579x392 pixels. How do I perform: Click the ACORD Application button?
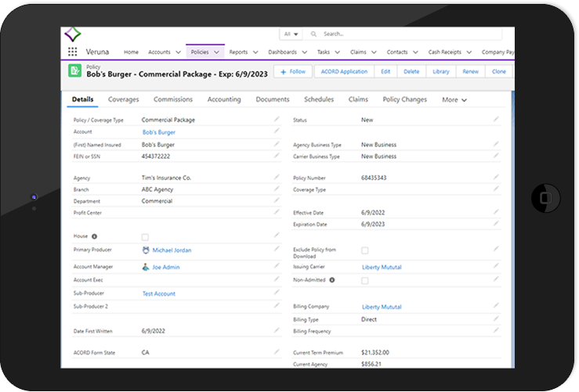pyautogui.click(x=344, y=71)
